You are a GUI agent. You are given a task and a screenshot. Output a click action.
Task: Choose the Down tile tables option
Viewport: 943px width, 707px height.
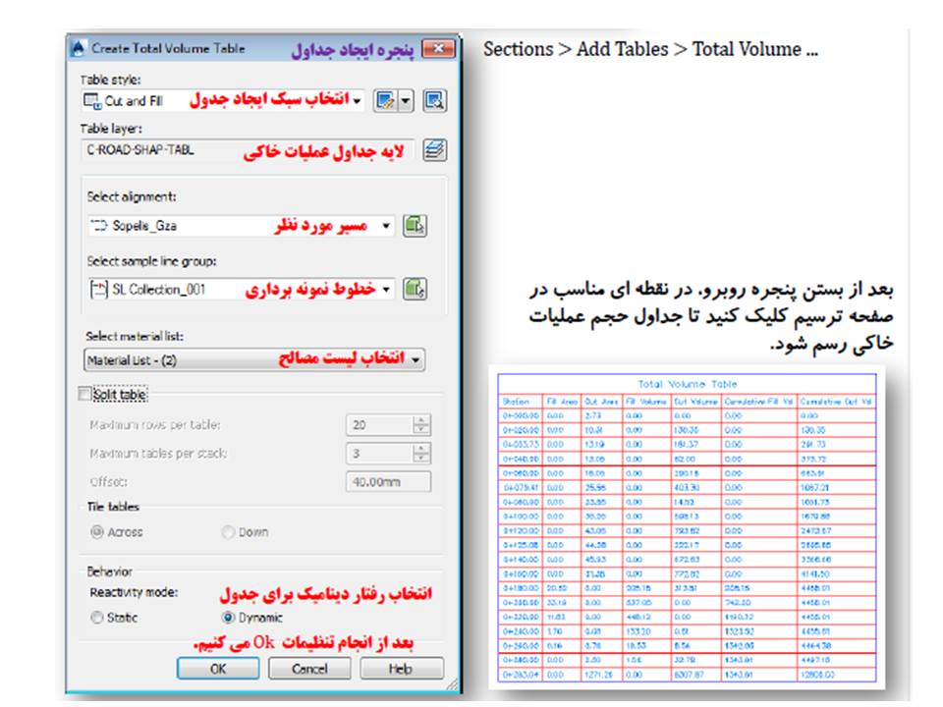(228, 532)
